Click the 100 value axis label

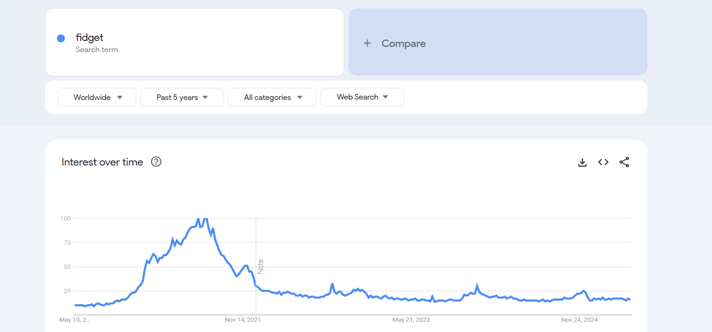[x=65, y=219]
